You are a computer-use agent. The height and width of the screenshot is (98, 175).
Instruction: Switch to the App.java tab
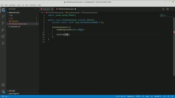[46, 9]
